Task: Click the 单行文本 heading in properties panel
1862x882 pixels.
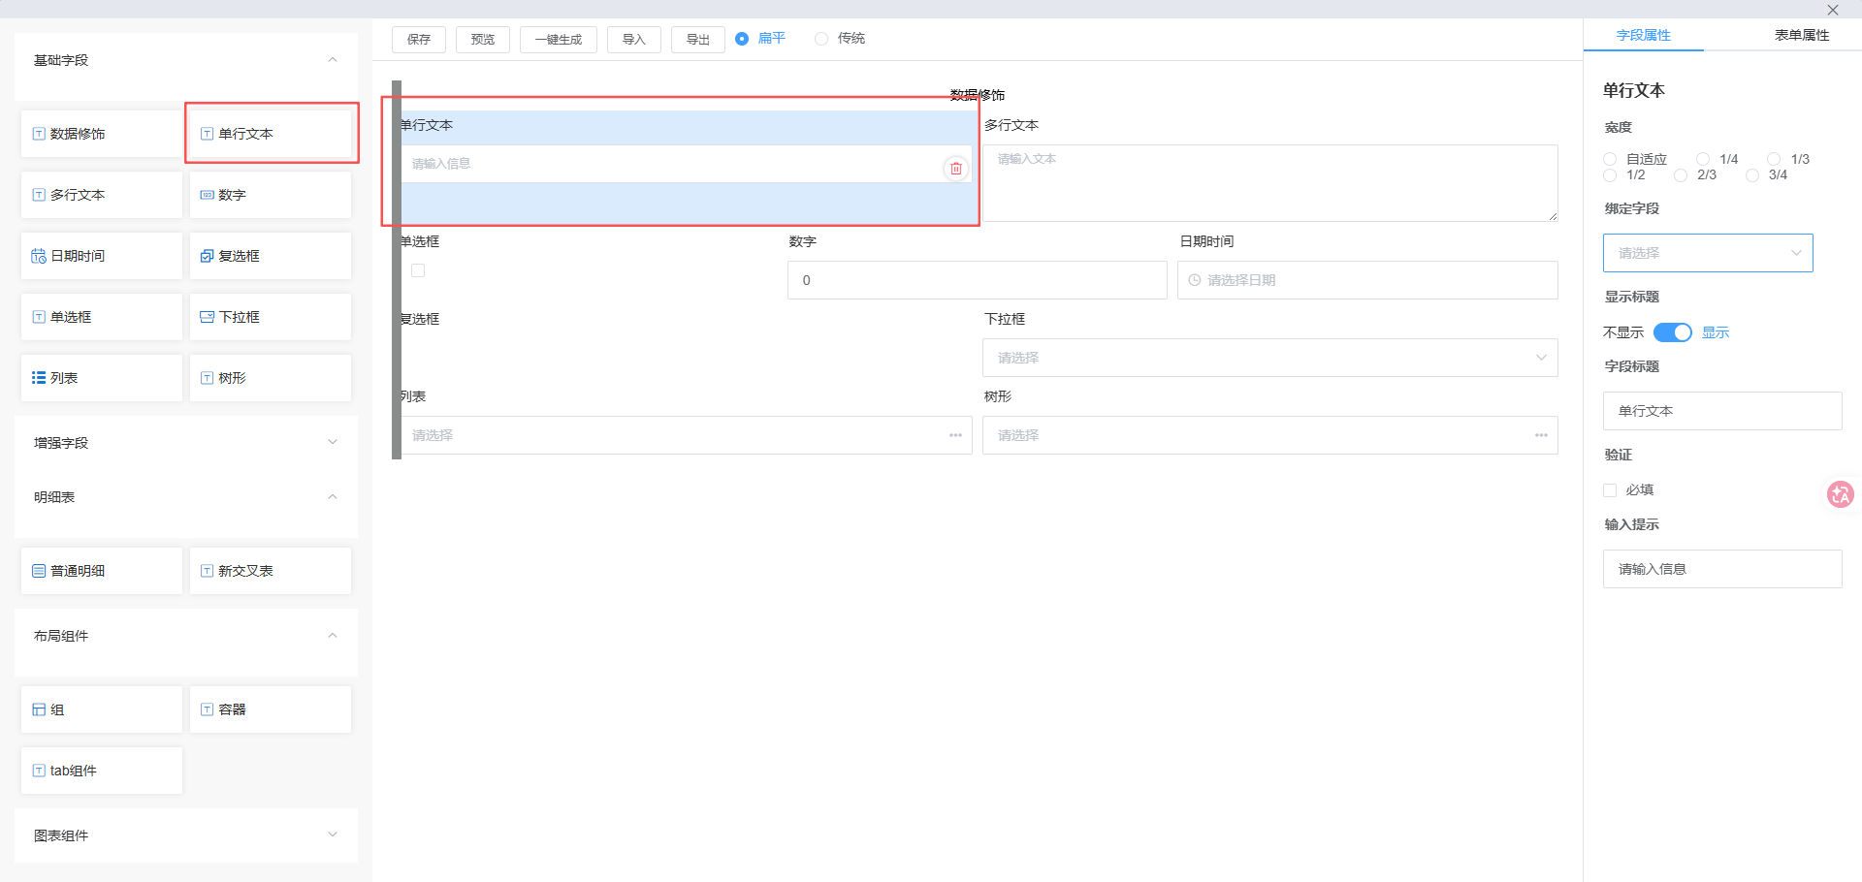Action: click(1634, 90)
